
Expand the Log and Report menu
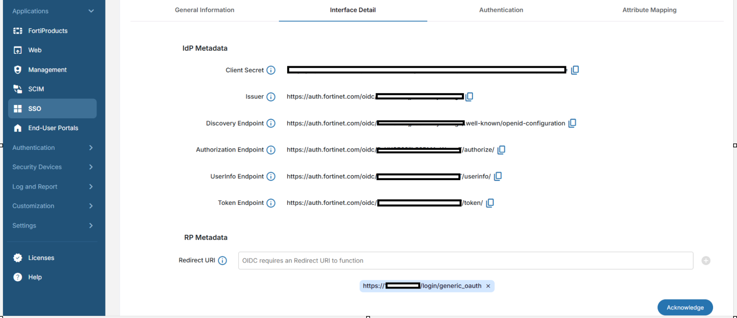[91, 187]
